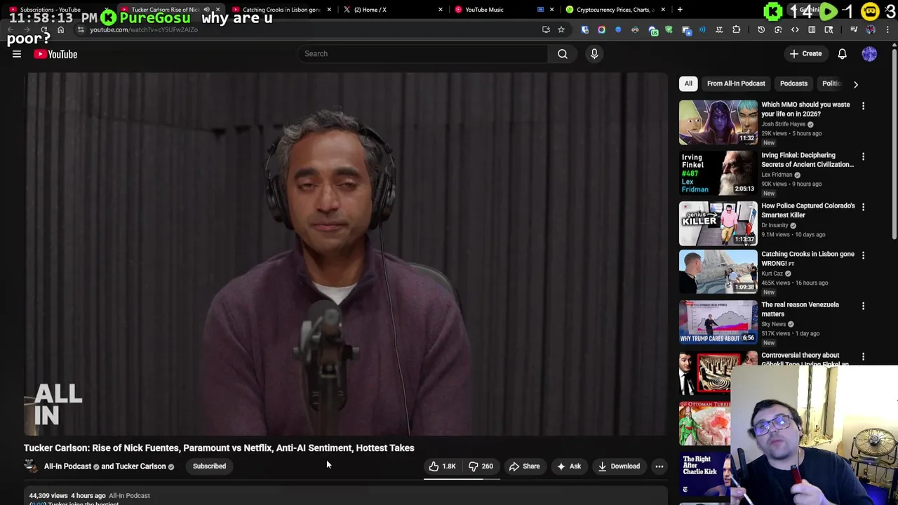The width and height of the screenshot is (898, 505).
Task: Open browser profile avatar in toolbar
Action: [x=871, y=29]
